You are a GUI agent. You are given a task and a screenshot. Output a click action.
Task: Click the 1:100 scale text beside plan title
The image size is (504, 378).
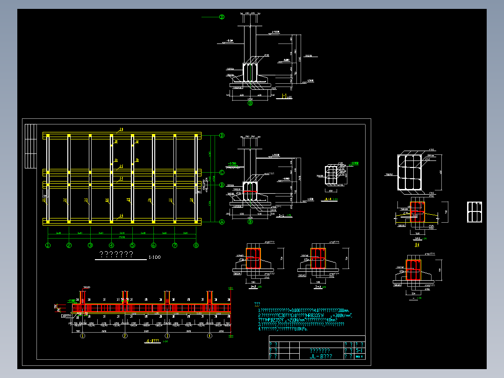point(155,257)
